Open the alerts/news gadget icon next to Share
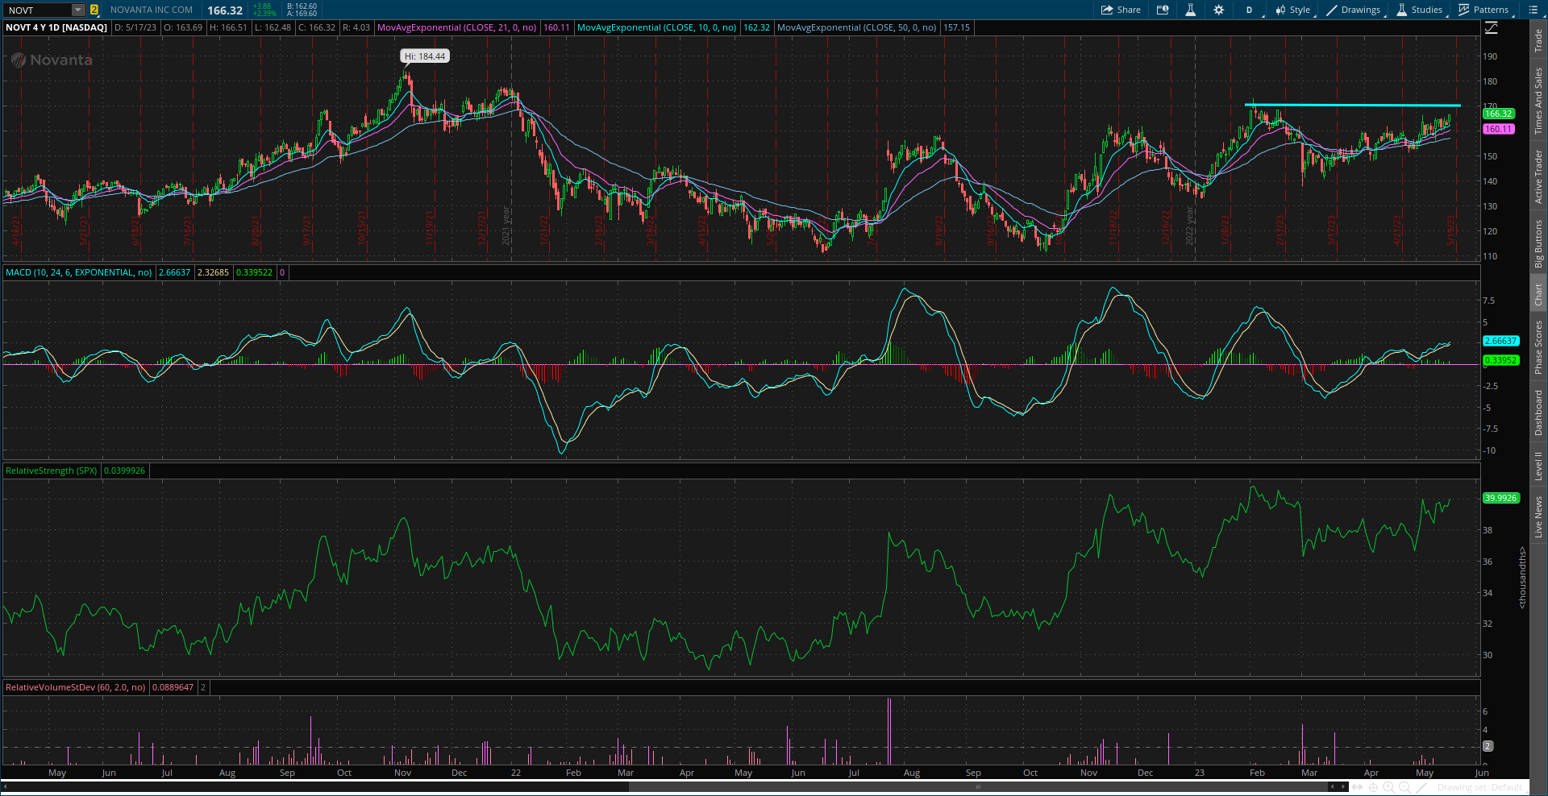 1163,10
